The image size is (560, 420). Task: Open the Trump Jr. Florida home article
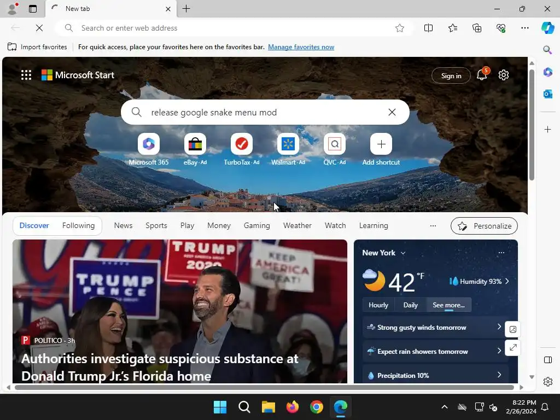(160, 367)
